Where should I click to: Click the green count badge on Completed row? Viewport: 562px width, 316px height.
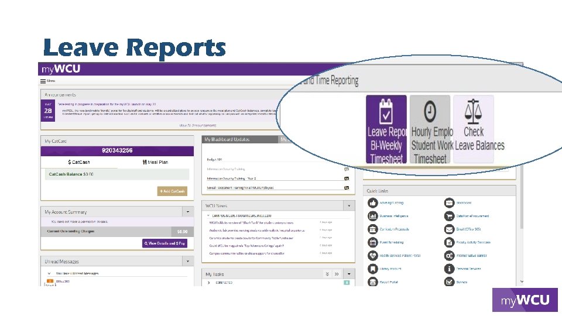pyautogui.click(x=347, y=283)
